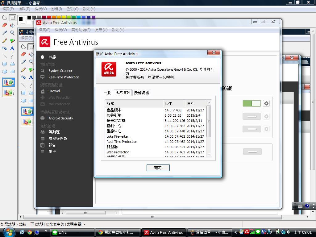Select the 版本資訊 tab
Viewport: 316px width, 237px height.
(123, 92)
